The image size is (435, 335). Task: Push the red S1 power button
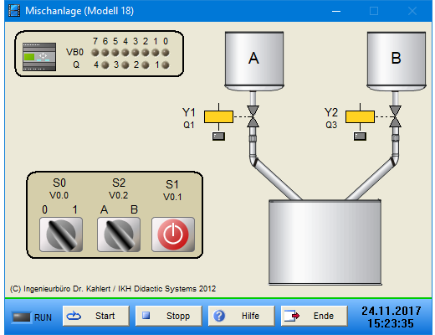(x=173, y=234)
